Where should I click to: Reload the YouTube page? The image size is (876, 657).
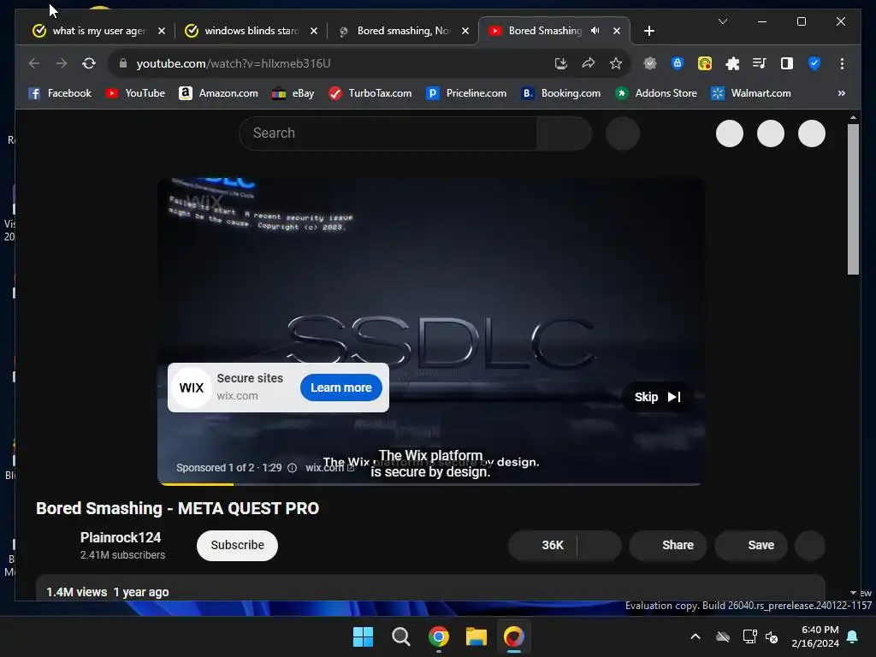click(89, 63)
